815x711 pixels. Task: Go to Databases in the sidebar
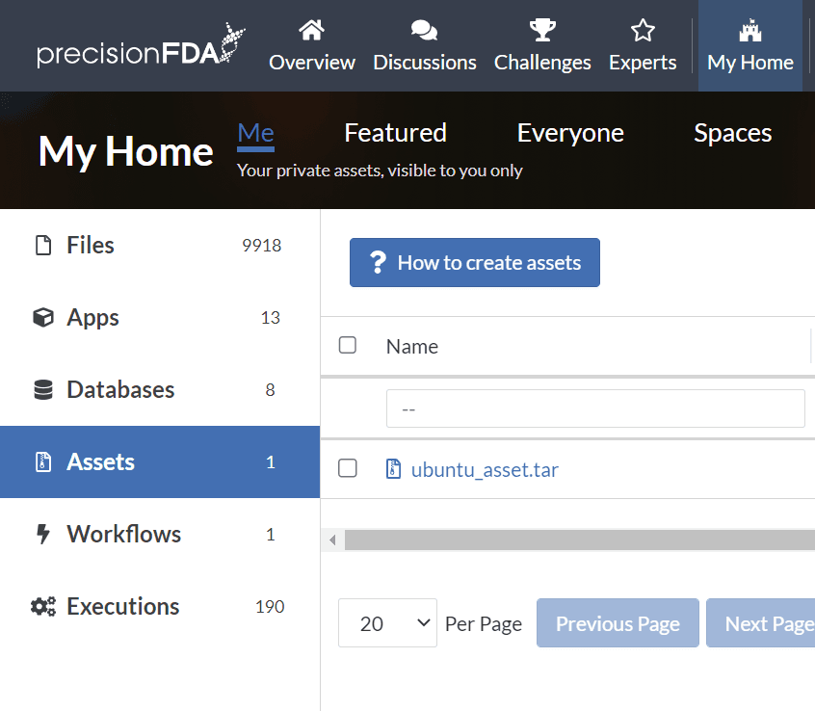click(x=120, y=390)
